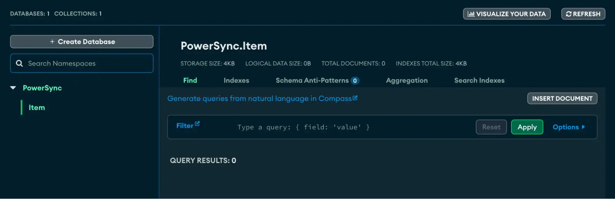Click the external link icon next to Filter
The height and width of the screenshot is (199, 615).
pos(197,123)
